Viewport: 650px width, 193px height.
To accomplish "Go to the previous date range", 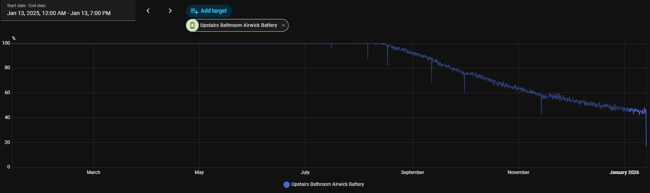I will click(148, 11).
